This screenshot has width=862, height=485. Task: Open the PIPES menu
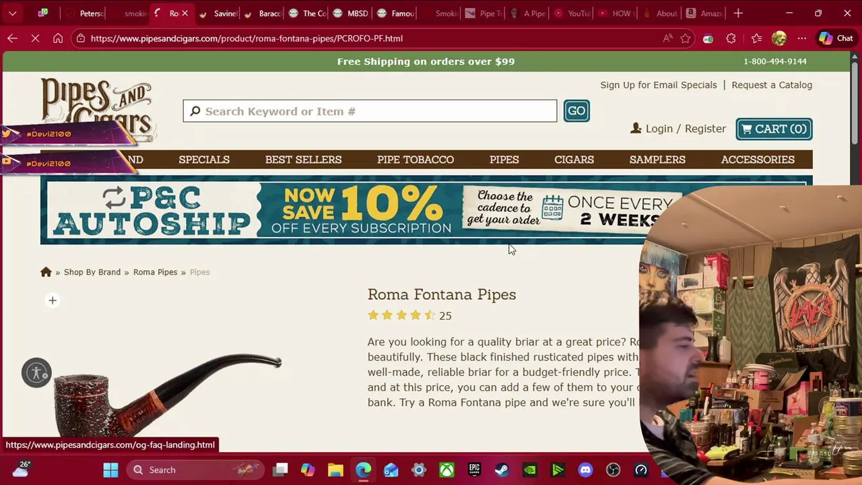point(504,160)
